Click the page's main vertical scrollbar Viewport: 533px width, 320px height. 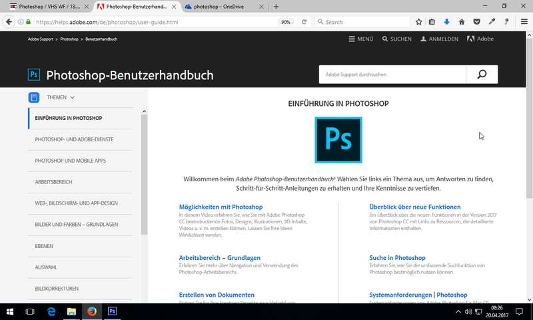(529, 119)
